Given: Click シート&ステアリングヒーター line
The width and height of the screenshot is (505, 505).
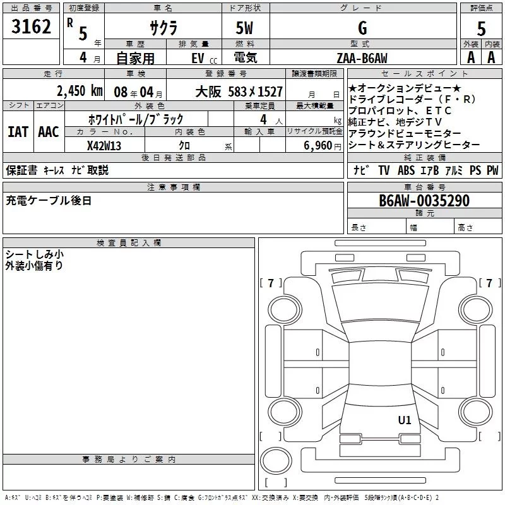Looking at the screenshot, I should coord(414,145).
